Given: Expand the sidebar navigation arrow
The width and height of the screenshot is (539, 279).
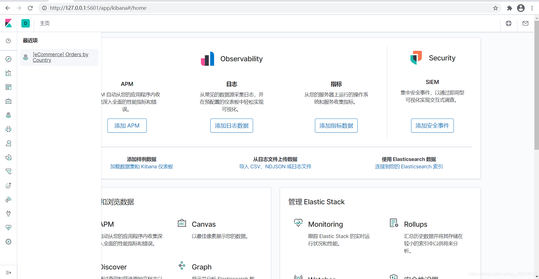Looking at the screenshot, I should pyautogui.click(x=8, y=273).
